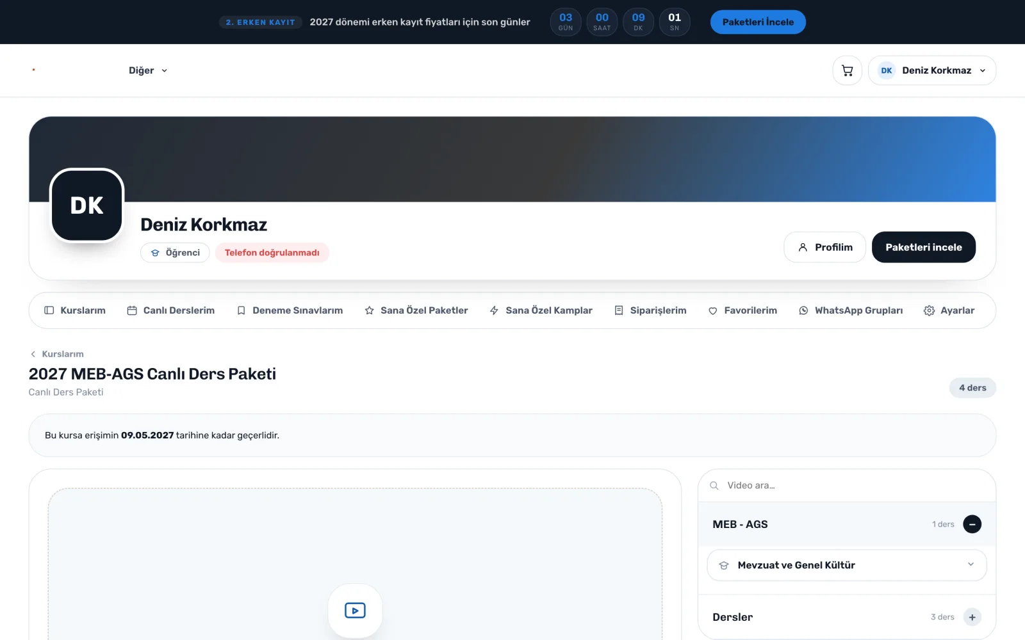Click the lightning icon for Sana Özel Kamplar
The image size is (1025, 640).
click(494, 310)
